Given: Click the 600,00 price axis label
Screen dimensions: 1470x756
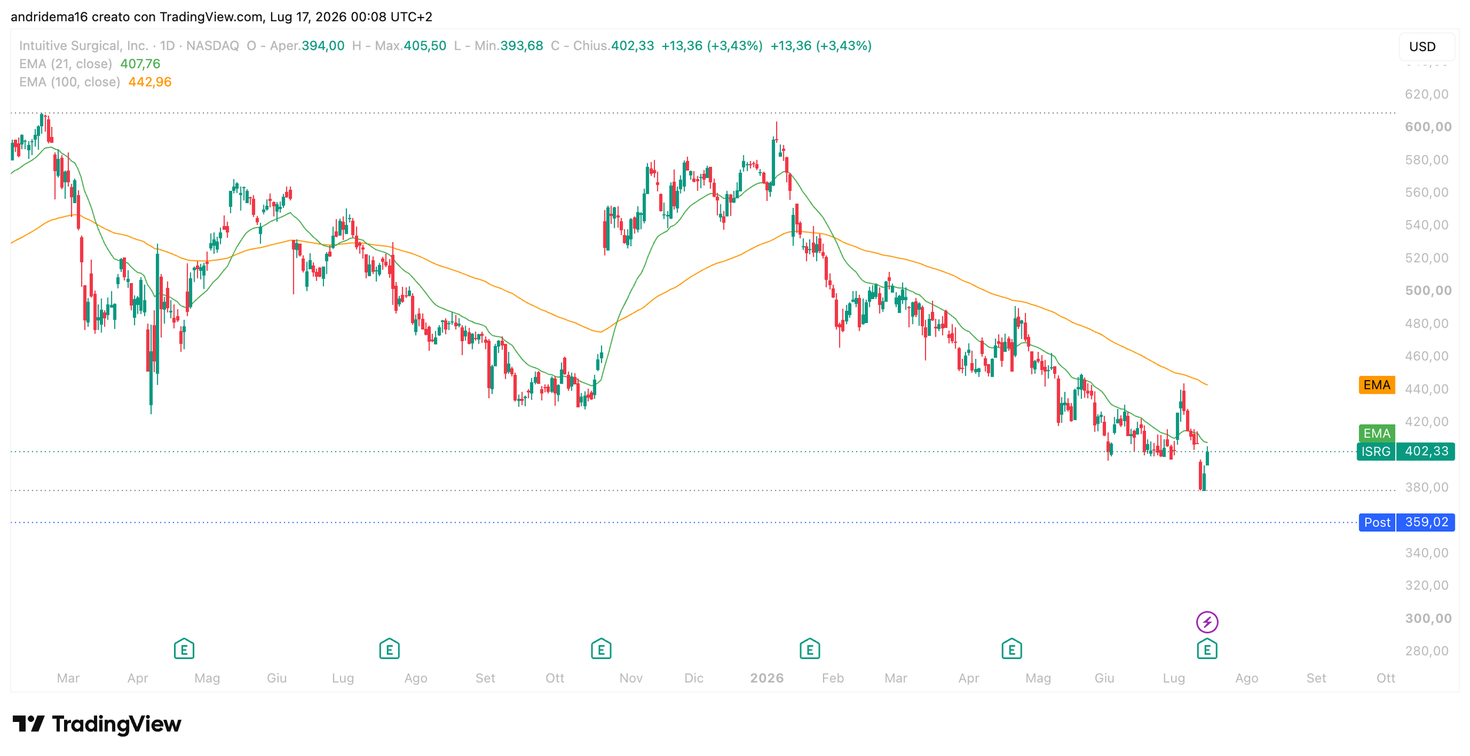Looking at the screenshot, I should pos(1428,127).
